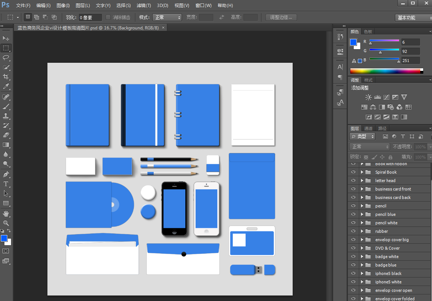The height and width of the screenshot is (301, 432).
Task: Expand the DVD & Cover layer group
Action: pyautogui.click(x=362, y=248)
